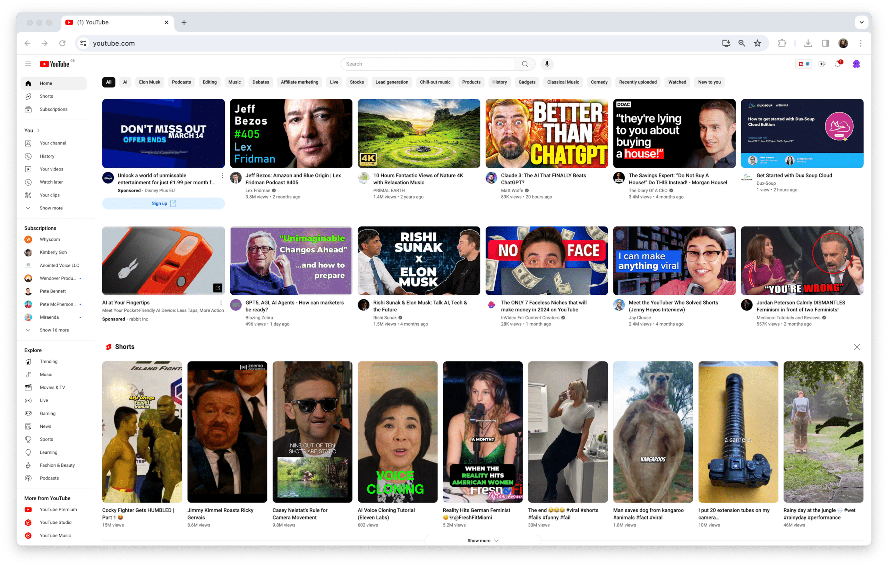This screenshot has height=566, width=888.
Task: Open Jimmy Kimmel Roasts Ricky Gervais short
Action: (x=227, y=432)
